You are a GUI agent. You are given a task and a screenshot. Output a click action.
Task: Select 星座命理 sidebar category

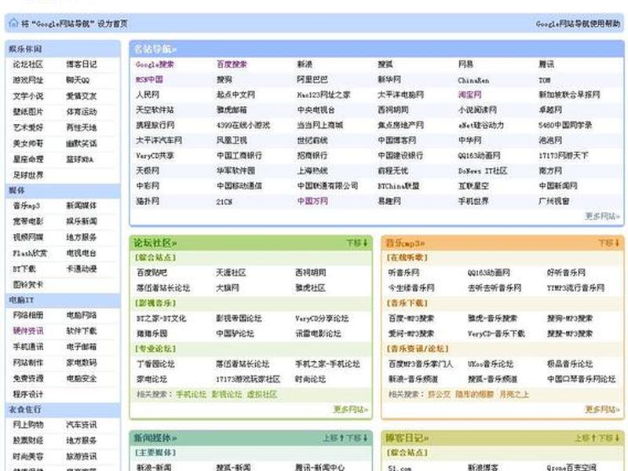click(28, 159)
